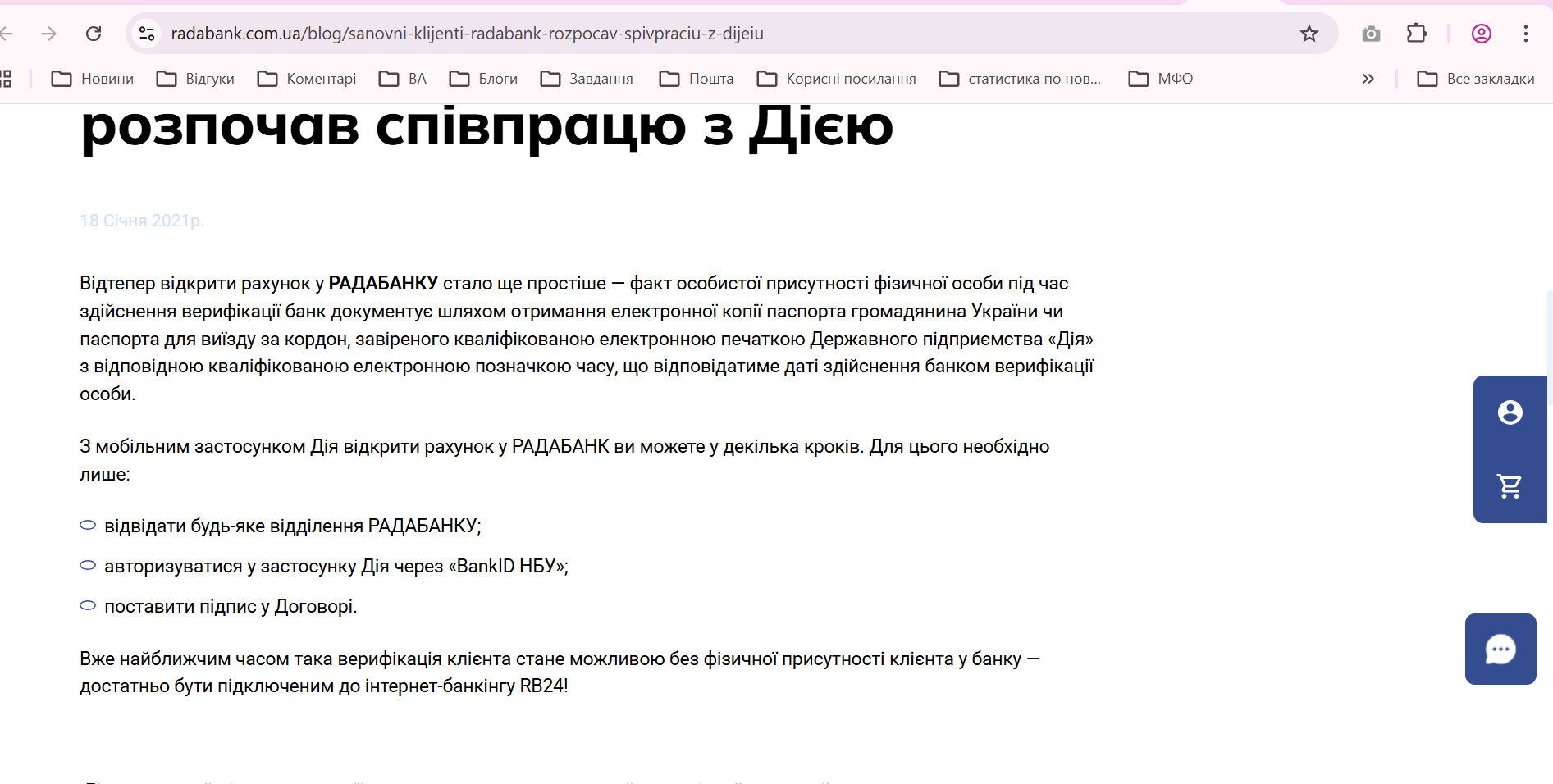Viewport: 1553px width, 784px height.
Task: Click paragraph starting З мобільним застосунком Дія
Action: click(x=564, y=460)
